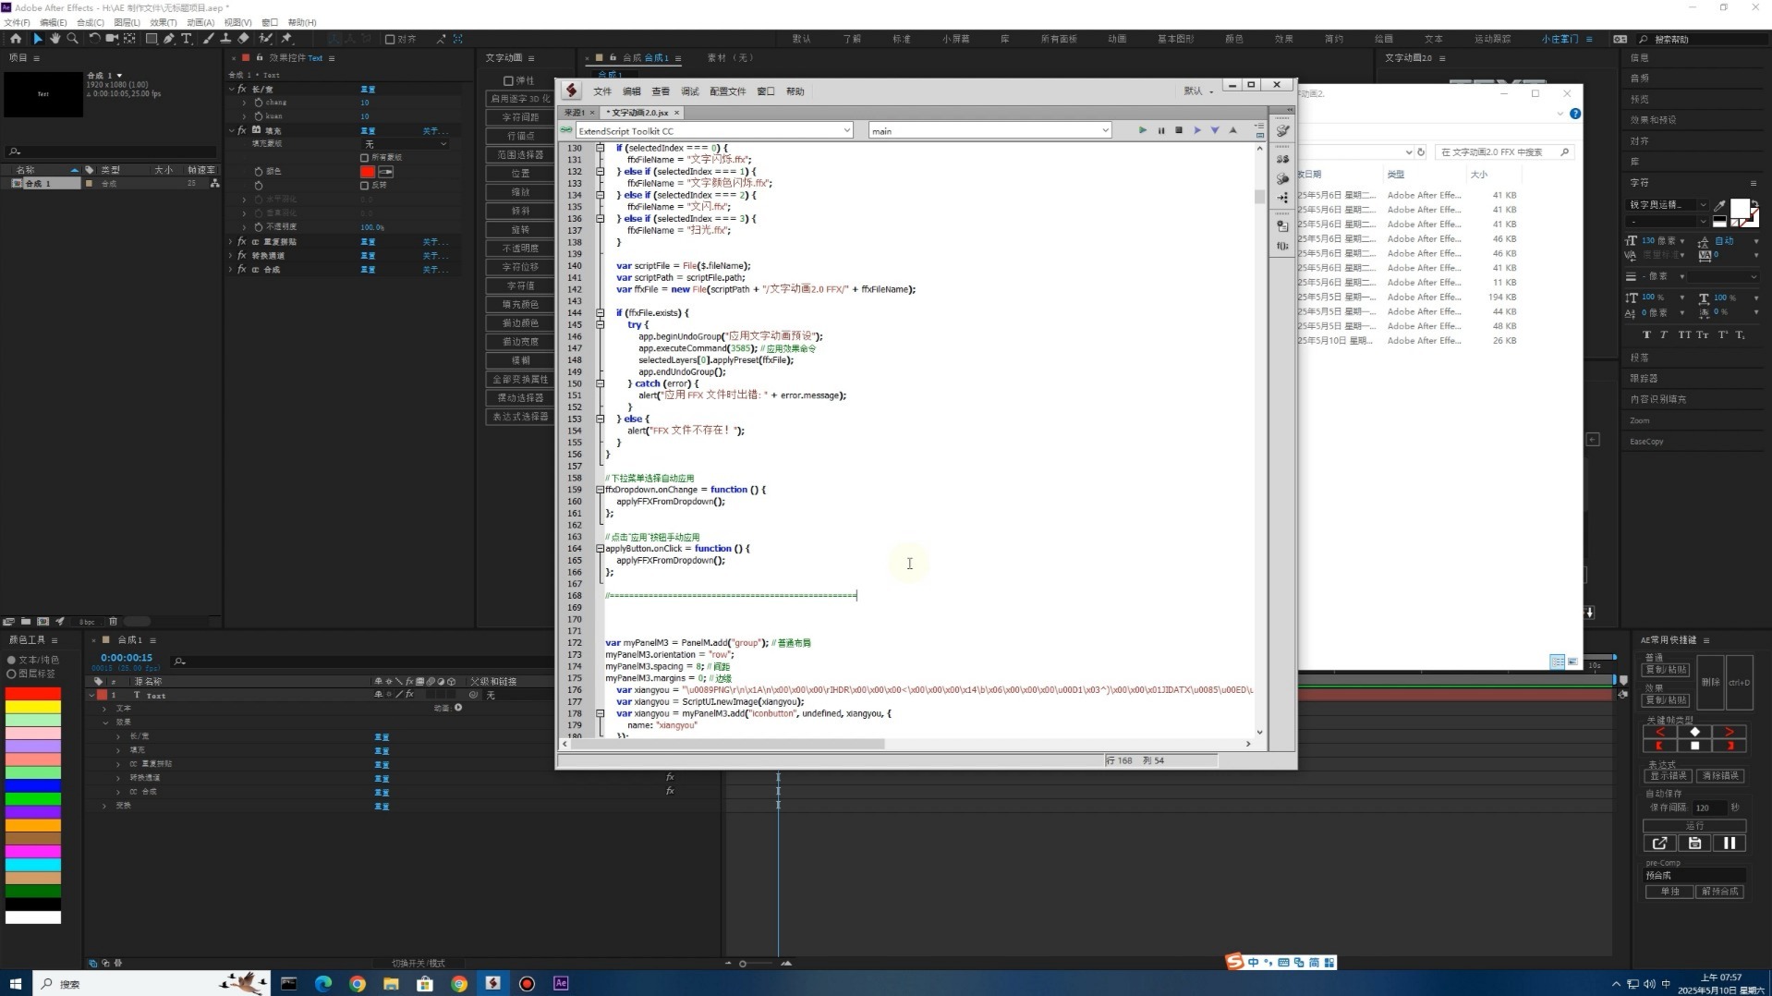Toggle the 所有蒙版 checkbox
Image resolution: width=1772 pixels, height=996 pixels.
(365, 158)
